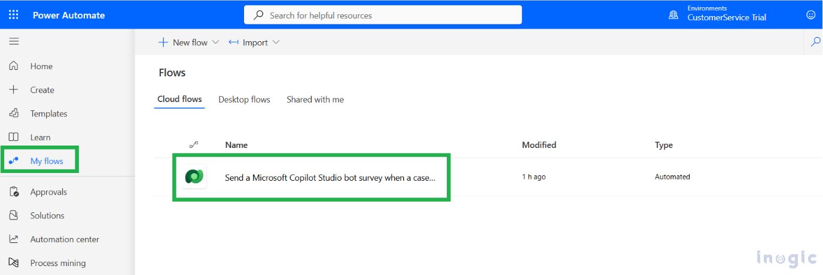Open the feedback smiley face icon
823x275 pixels.
(x=811, y=15)
